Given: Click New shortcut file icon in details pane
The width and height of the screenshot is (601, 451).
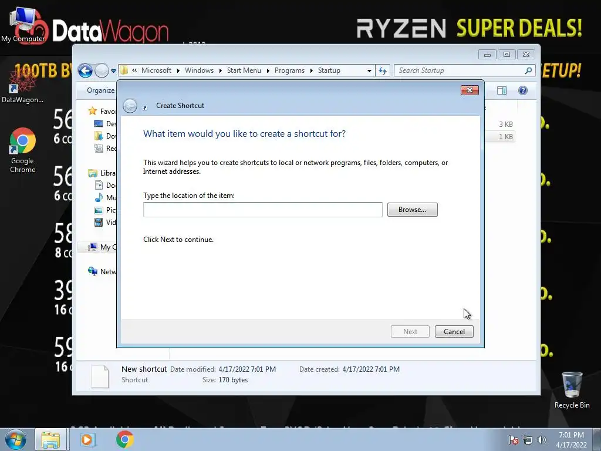Looking at the screenshot, I should [x=100, y=376].
